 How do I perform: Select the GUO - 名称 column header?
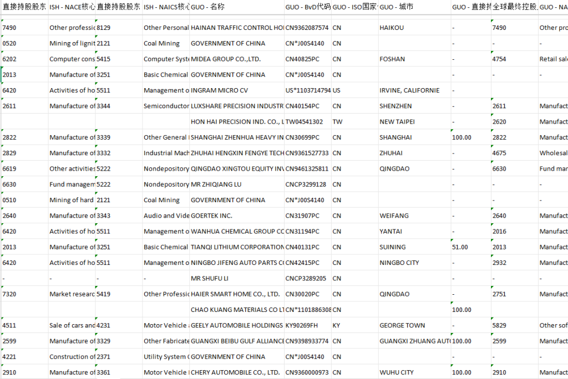coord(236,7)
